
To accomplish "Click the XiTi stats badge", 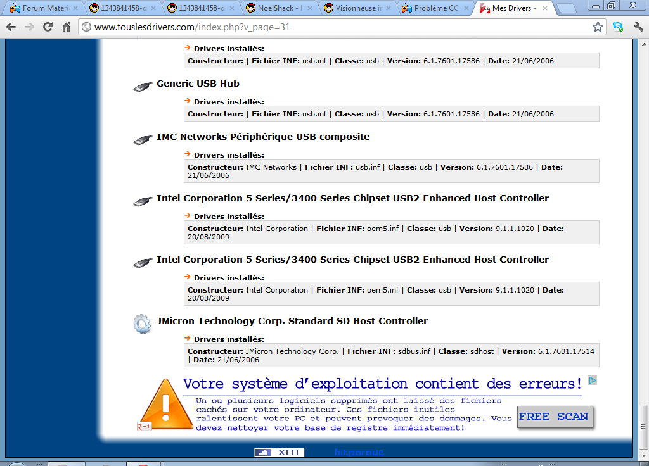I will click(x=280, y=452).
